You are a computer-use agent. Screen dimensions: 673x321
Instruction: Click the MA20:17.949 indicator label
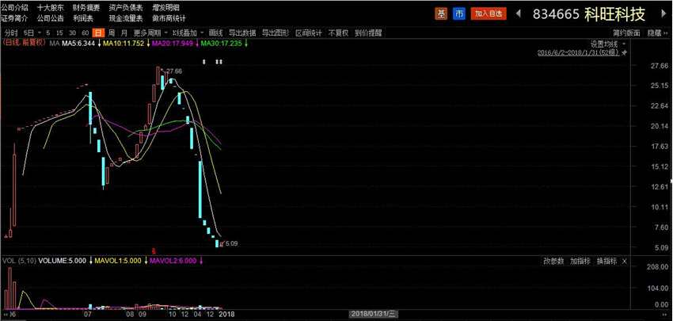coord(172,44)
